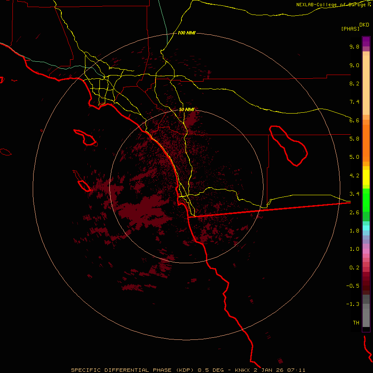Click the product title text at bottom
373x373 pixels.
[188, 370]
